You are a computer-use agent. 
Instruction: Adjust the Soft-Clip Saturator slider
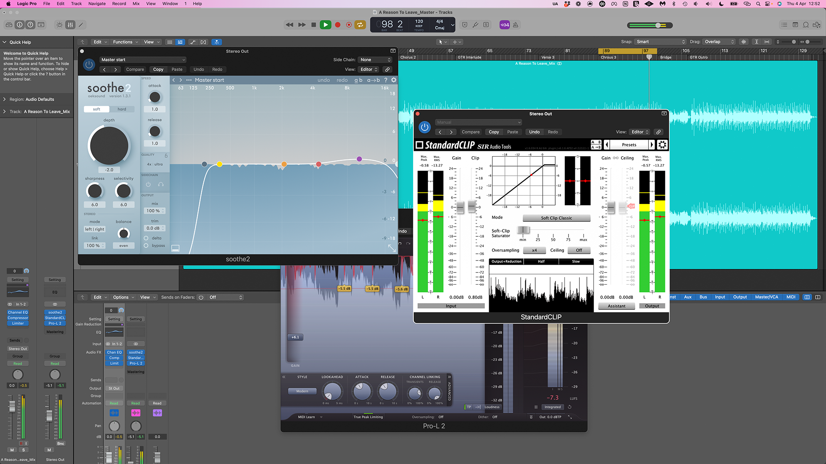pyautogui.click(x=524, y=230)
